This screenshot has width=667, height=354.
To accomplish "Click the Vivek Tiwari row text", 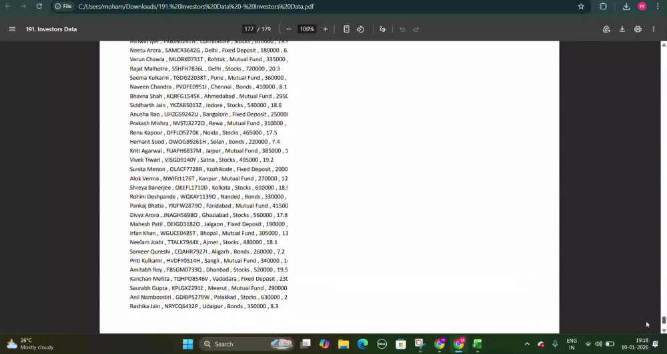I will (x=201, y=160).
